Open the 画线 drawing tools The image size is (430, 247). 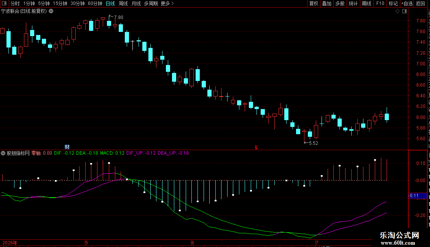[x=366, y=3]
